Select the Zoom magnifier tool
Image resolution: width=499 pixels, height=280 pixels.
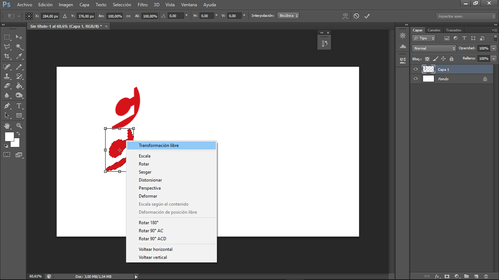[19, 126]
